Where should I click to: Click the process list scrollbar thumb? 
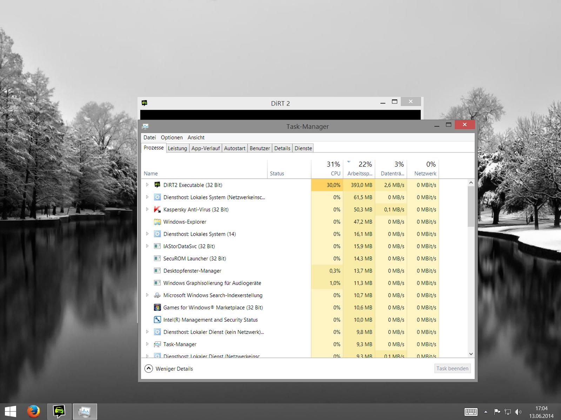click(471, 207)
